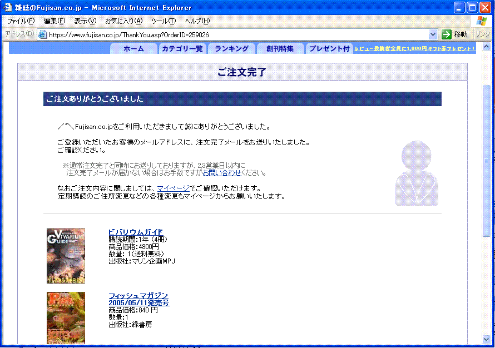Open the address bar dropdown arrow
495x348 pixels.
pos(433,34)
